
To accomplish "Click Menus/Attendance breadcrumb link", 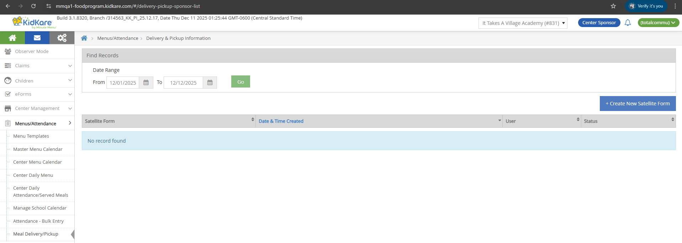I will (118, 38).
